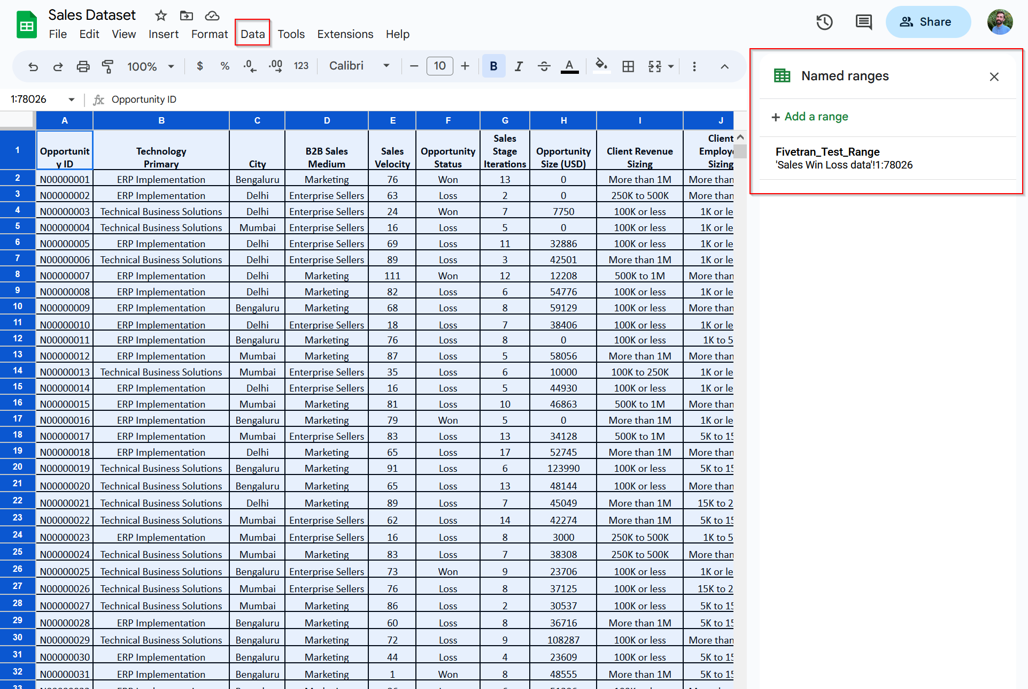Open the Extensions menu

coord(344,34)
